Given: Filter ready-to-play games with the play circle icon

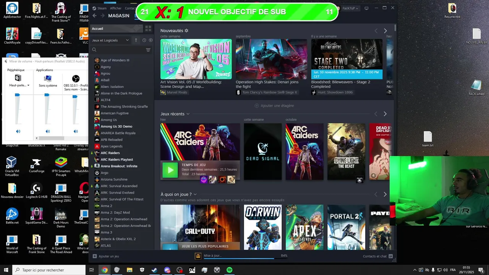Looking at the screenshot, I should pos(151,40).
